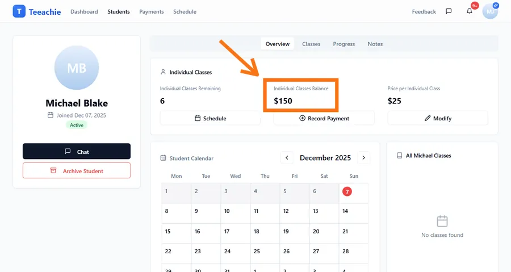
Task: Open Schedule in top navigation
Action: pos(185,11)
